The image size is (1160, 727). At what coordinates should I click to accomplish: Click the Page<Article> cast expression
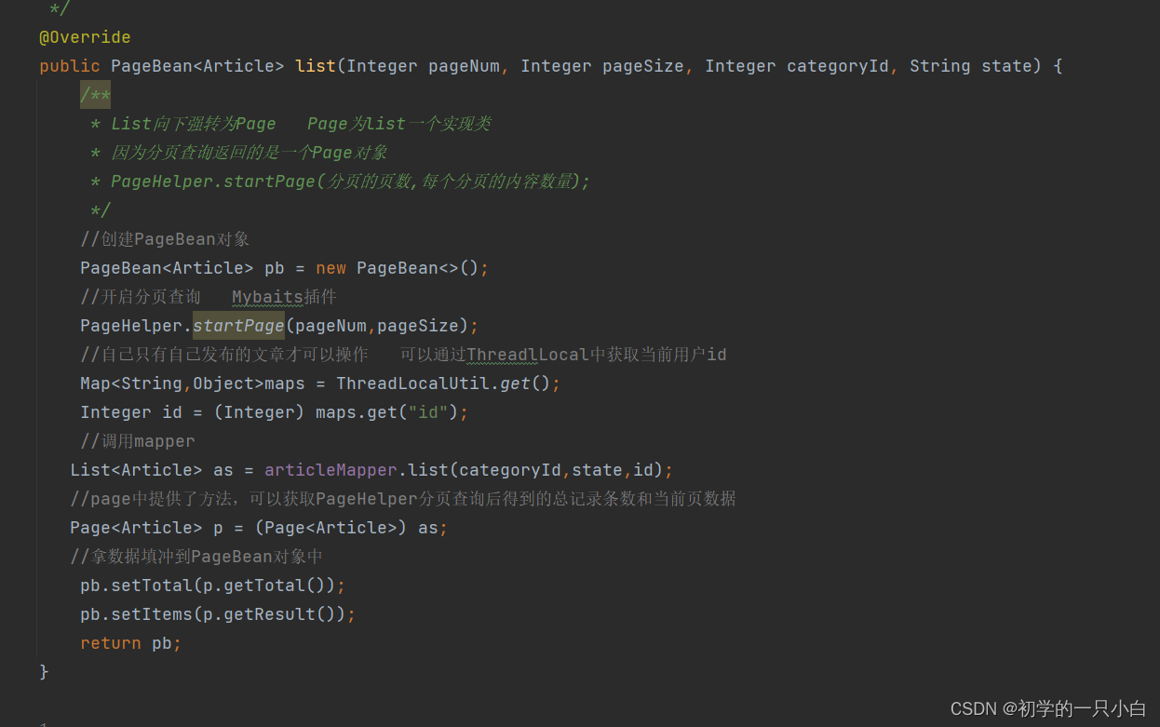pyautogui.click(x=329, y=527)
